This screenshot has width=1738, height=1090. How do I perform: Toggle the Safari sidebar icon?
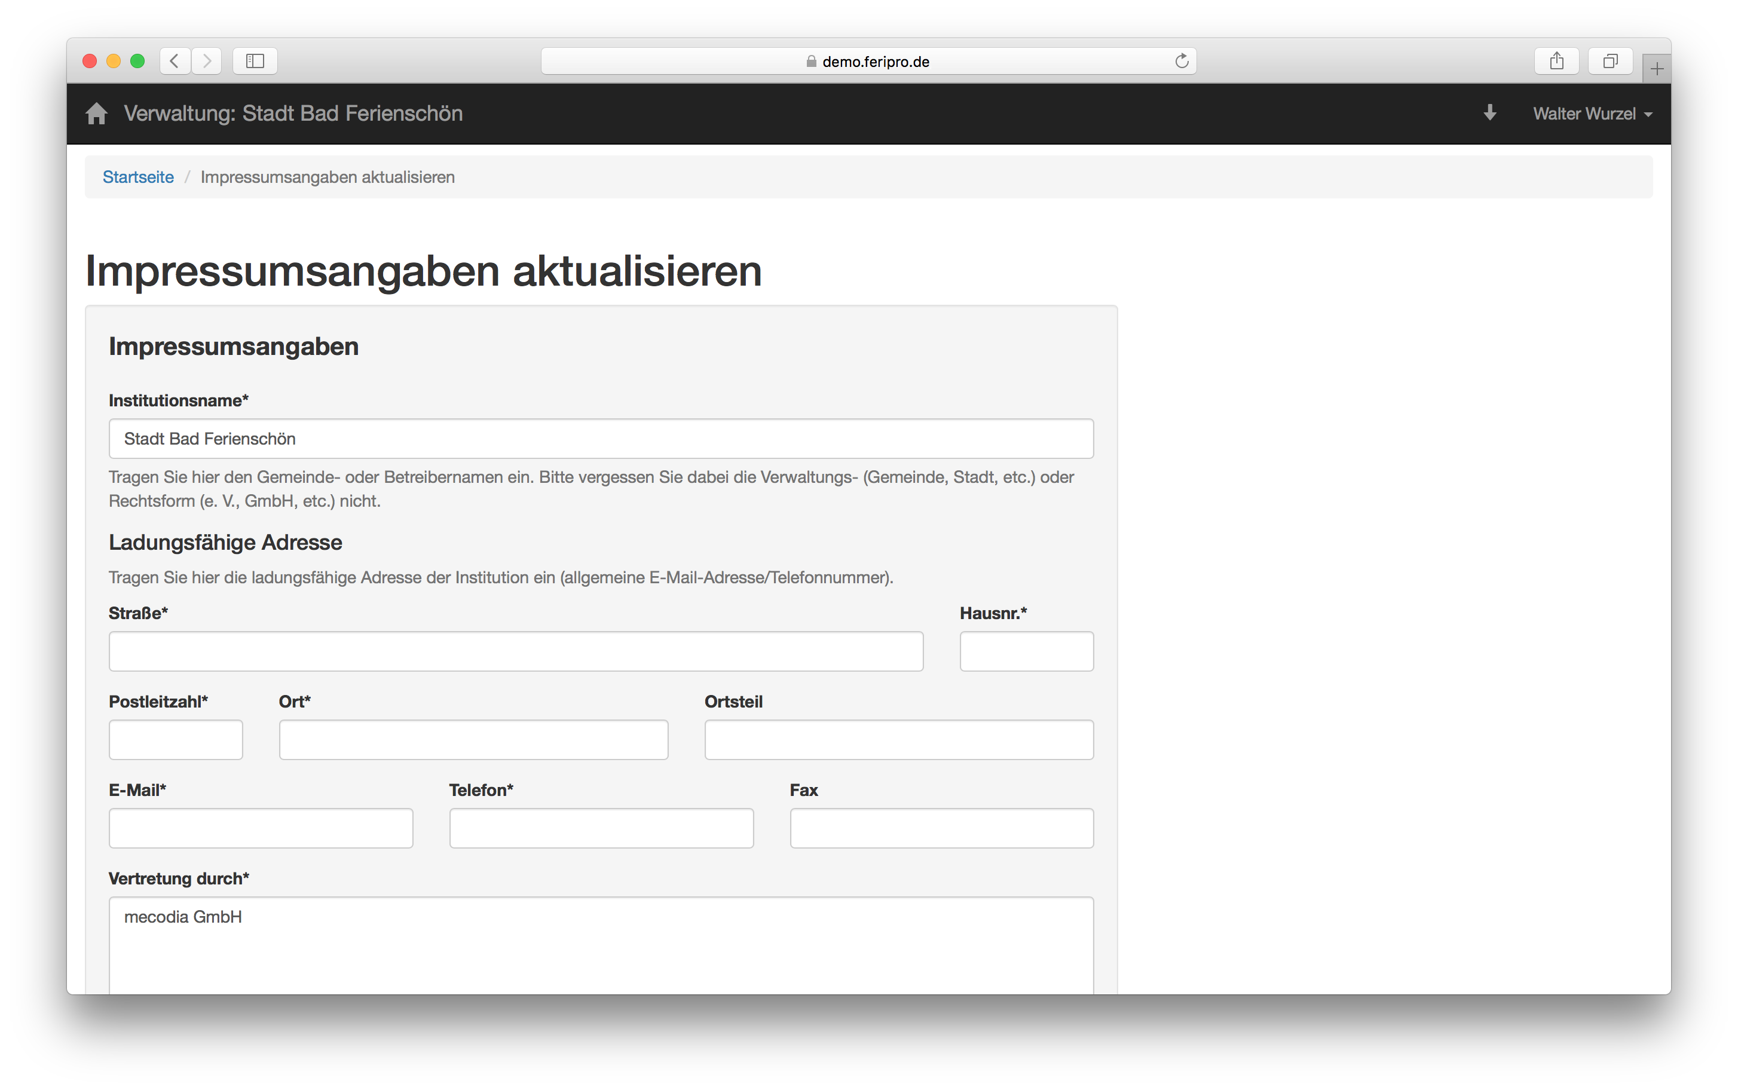pos(255,62)
